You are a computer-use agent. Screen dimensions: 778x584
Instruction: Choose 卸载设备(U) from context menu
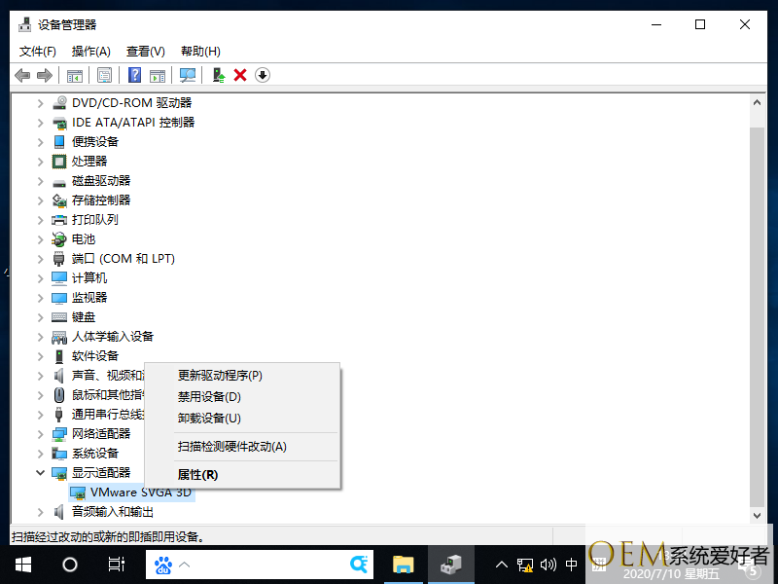click(x=209, y=418)
